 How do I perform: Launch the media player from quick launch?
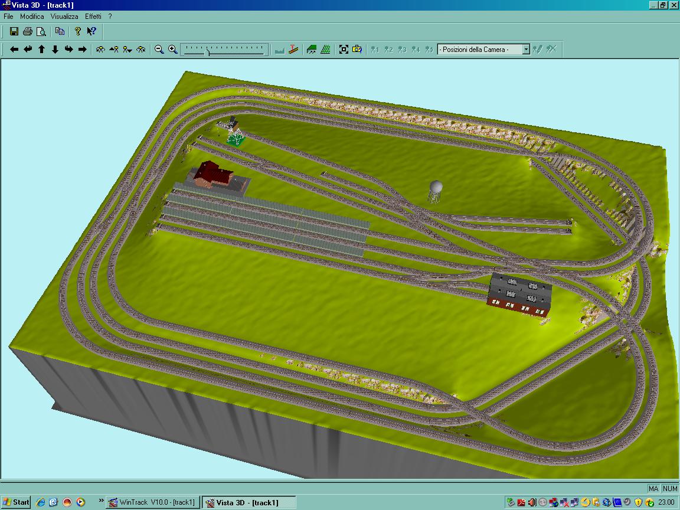(x=81, y=502)
